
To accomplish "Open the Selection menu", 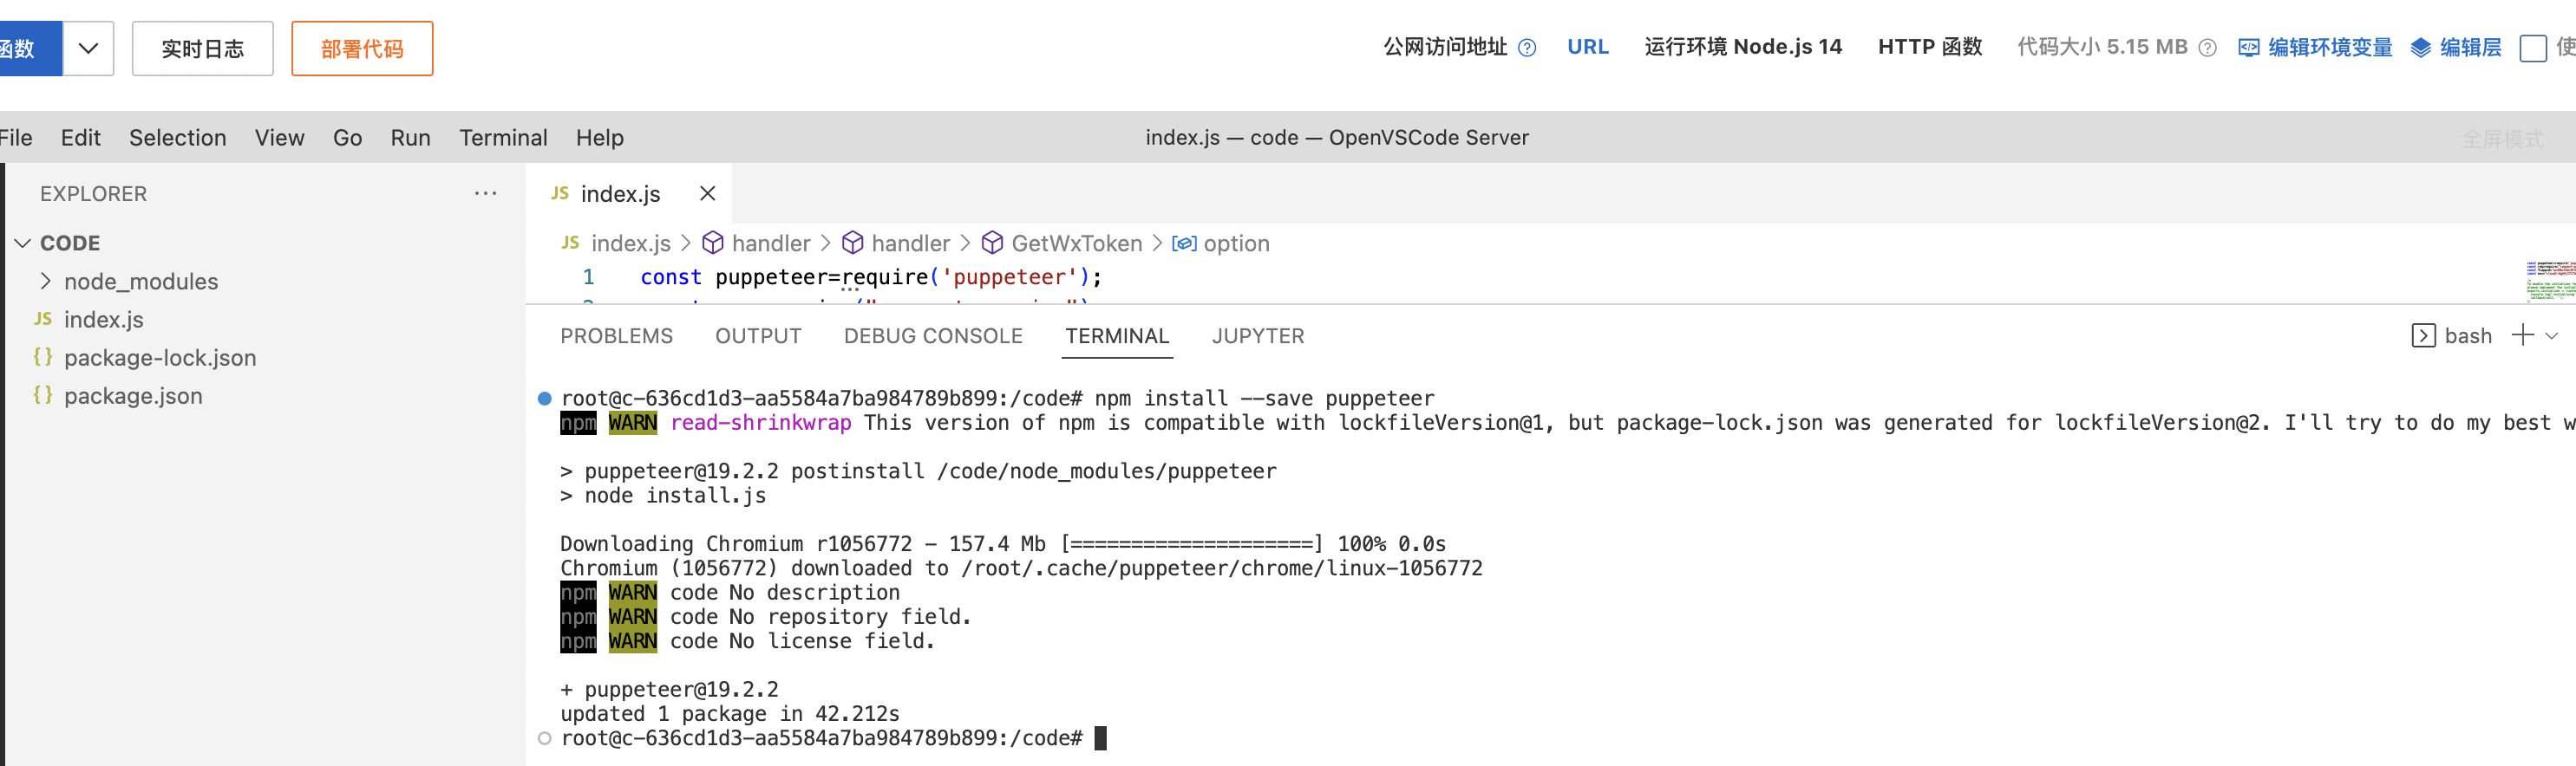I will coord(177,138).
